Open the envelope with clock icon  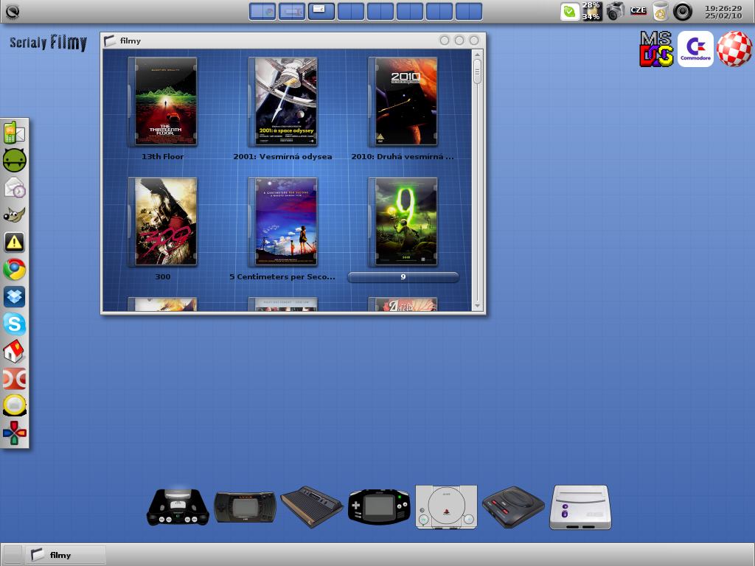coord(15,187)
